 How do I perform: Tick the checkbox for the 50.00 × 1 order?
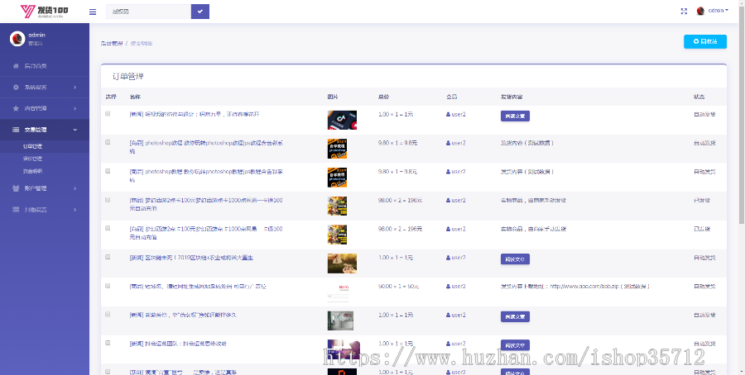click(x=108, y=286)
